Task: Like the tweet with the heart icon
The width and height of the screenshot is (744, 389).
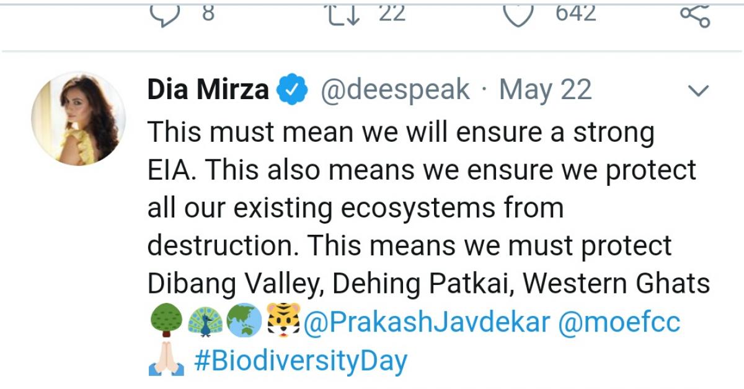Action: (x=518, y=15)
